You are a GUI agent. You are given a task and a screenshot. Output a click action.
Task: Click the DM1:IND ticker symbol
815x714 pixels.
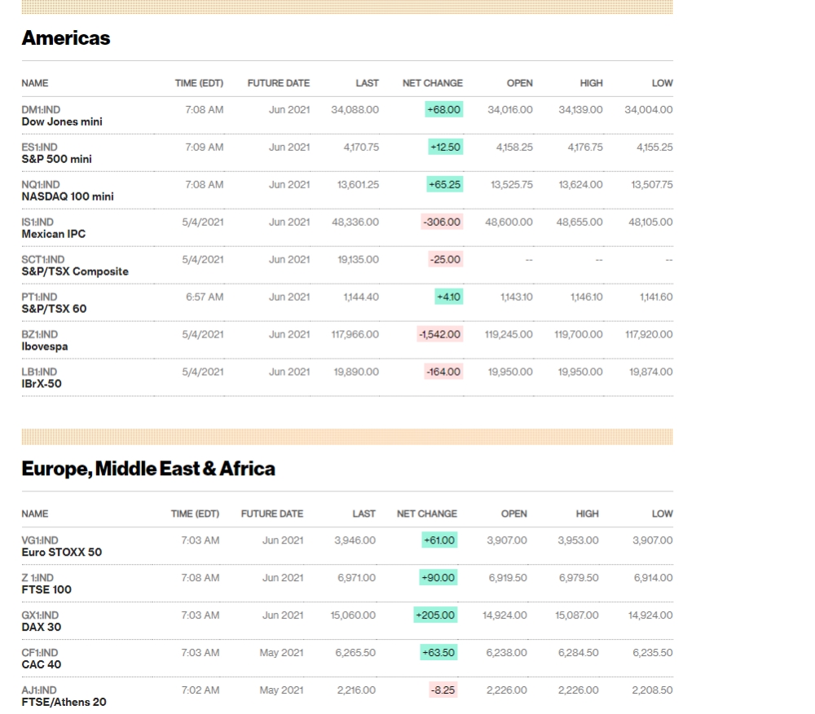point(41,110)
